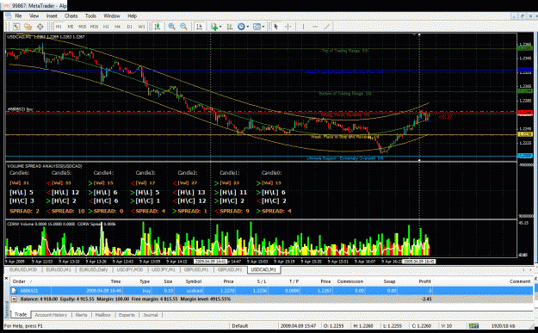Click order icon next to 6806521
Screen dimensions: 538x333
(x=14, y=291)
